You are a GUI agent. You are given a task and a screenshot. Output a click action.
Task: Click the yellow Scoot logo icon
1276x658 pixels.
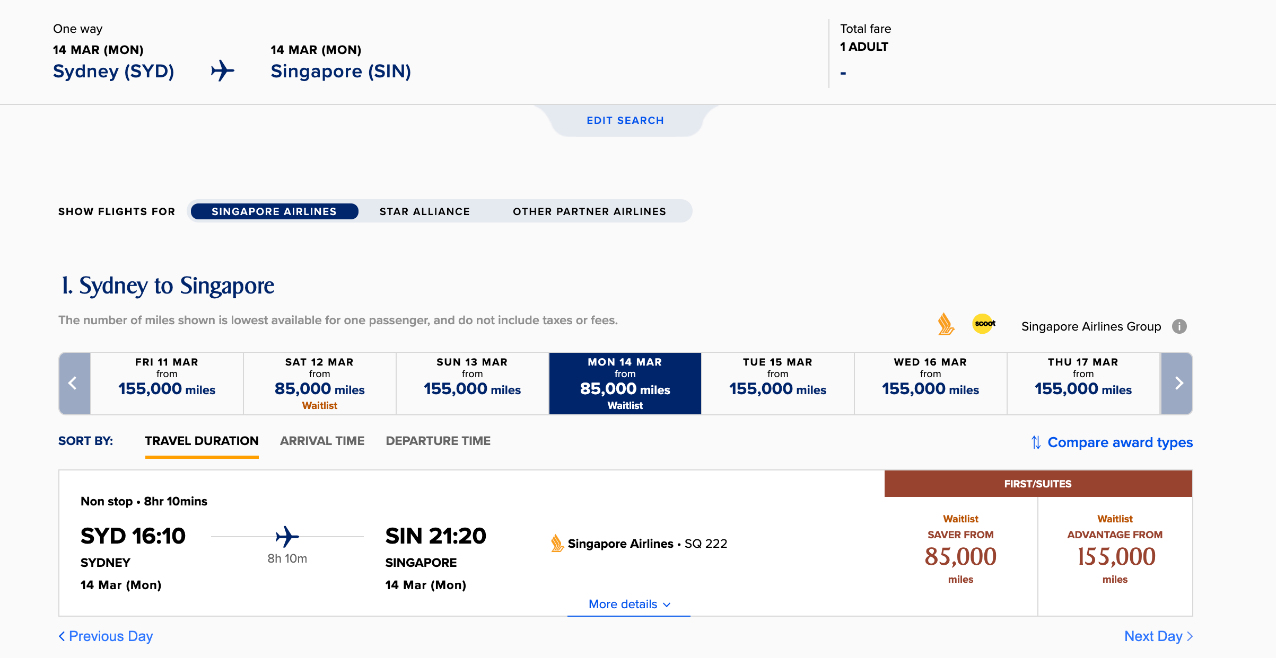pos(984,324)
